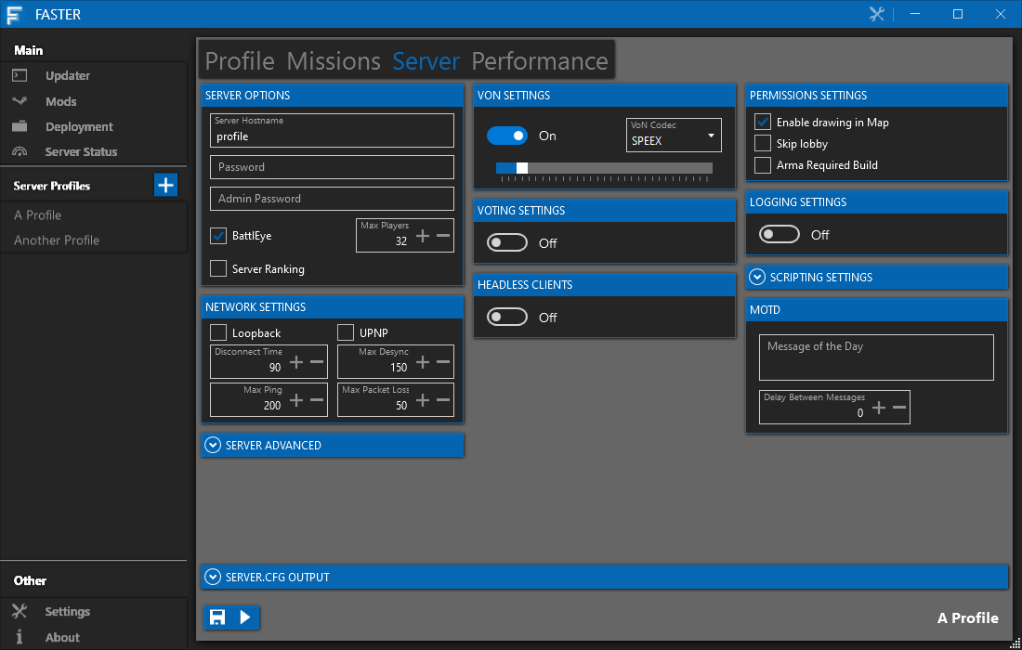Click the Settings wrench icon in sidebar

(x=20, y=611)
